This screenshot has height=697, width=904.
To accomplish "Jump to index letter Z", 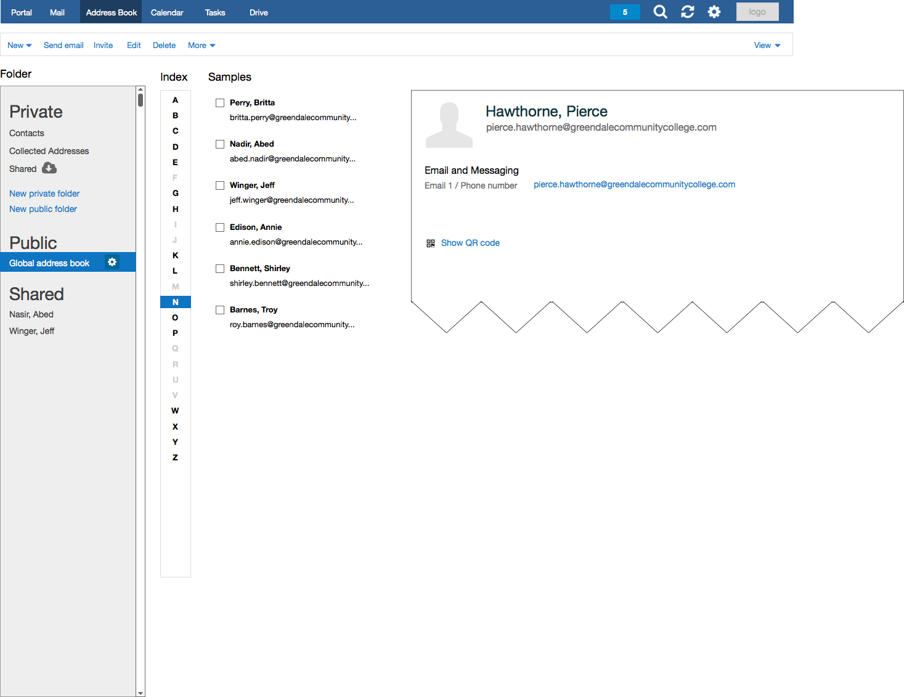I will (x=175, y=457).
